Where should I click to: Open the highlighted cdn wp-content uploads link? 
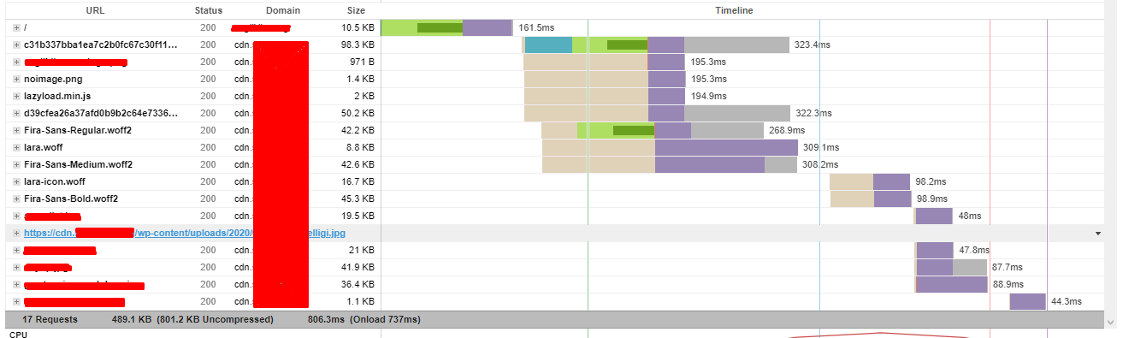tap(185, 233)
